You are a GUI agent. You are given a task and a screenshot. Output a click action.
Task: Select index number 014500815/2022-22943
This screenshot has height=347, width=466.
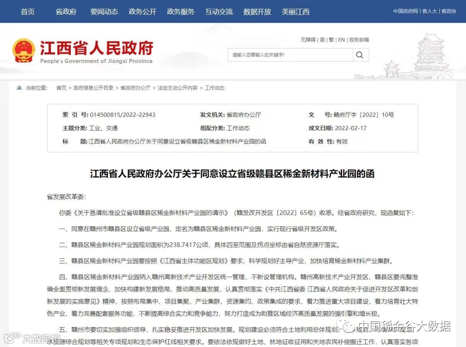(123, 115)
